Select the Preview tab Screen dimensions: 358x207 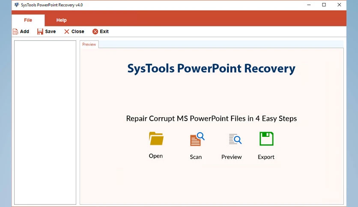tap(89, 44)
